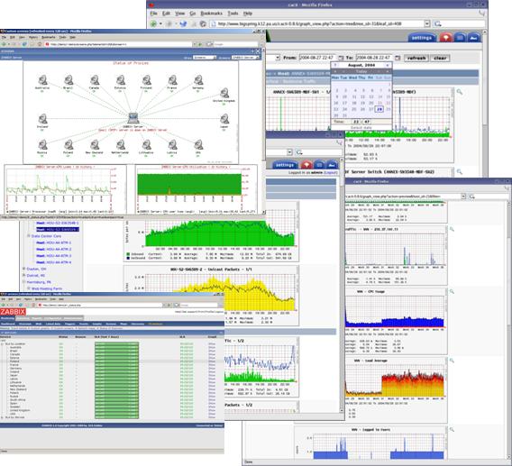Image resolution: width=512 pixels, height=466 pixels.
Task: Open rightmost dropdown in Zabbix map header
Action: tap(245, 58)
